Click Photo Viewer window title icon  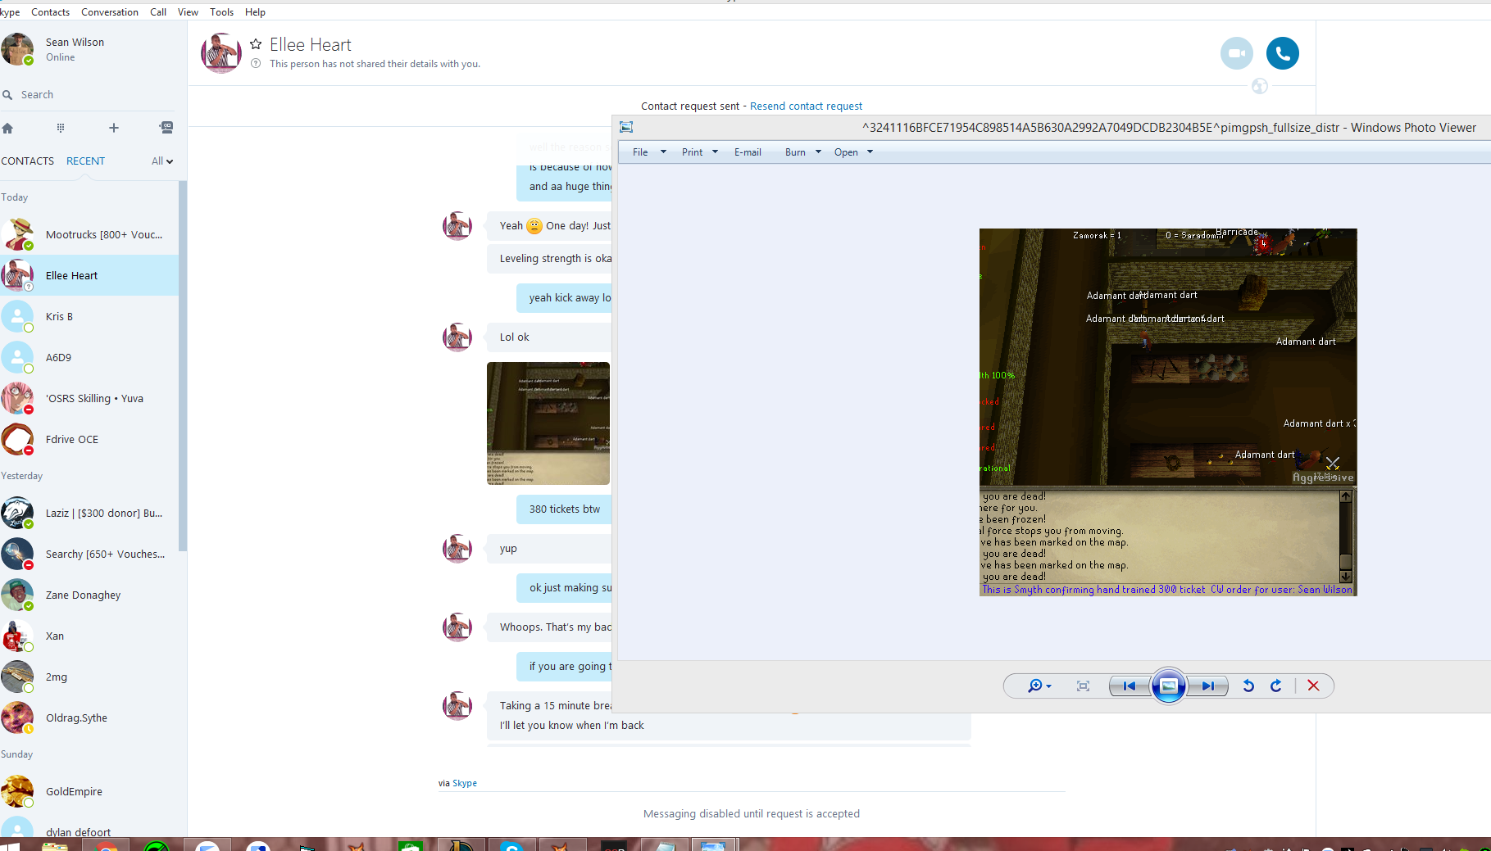tap(626, 127)
